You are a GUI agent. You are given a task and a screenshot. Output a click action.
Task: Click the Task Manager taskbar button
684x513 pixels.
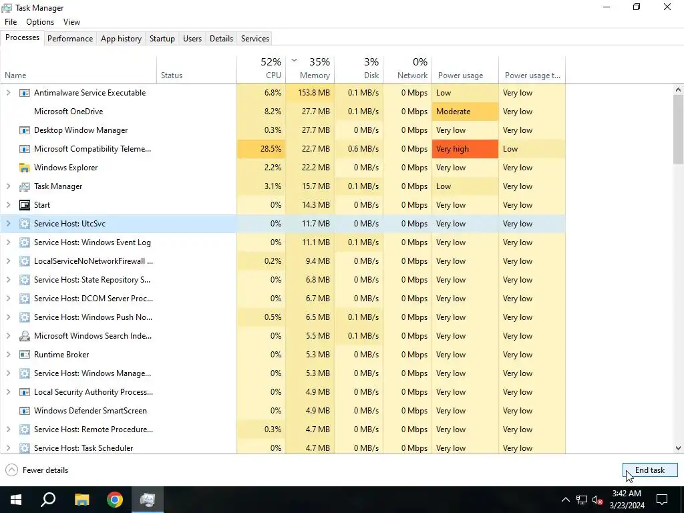pos(148,500)
